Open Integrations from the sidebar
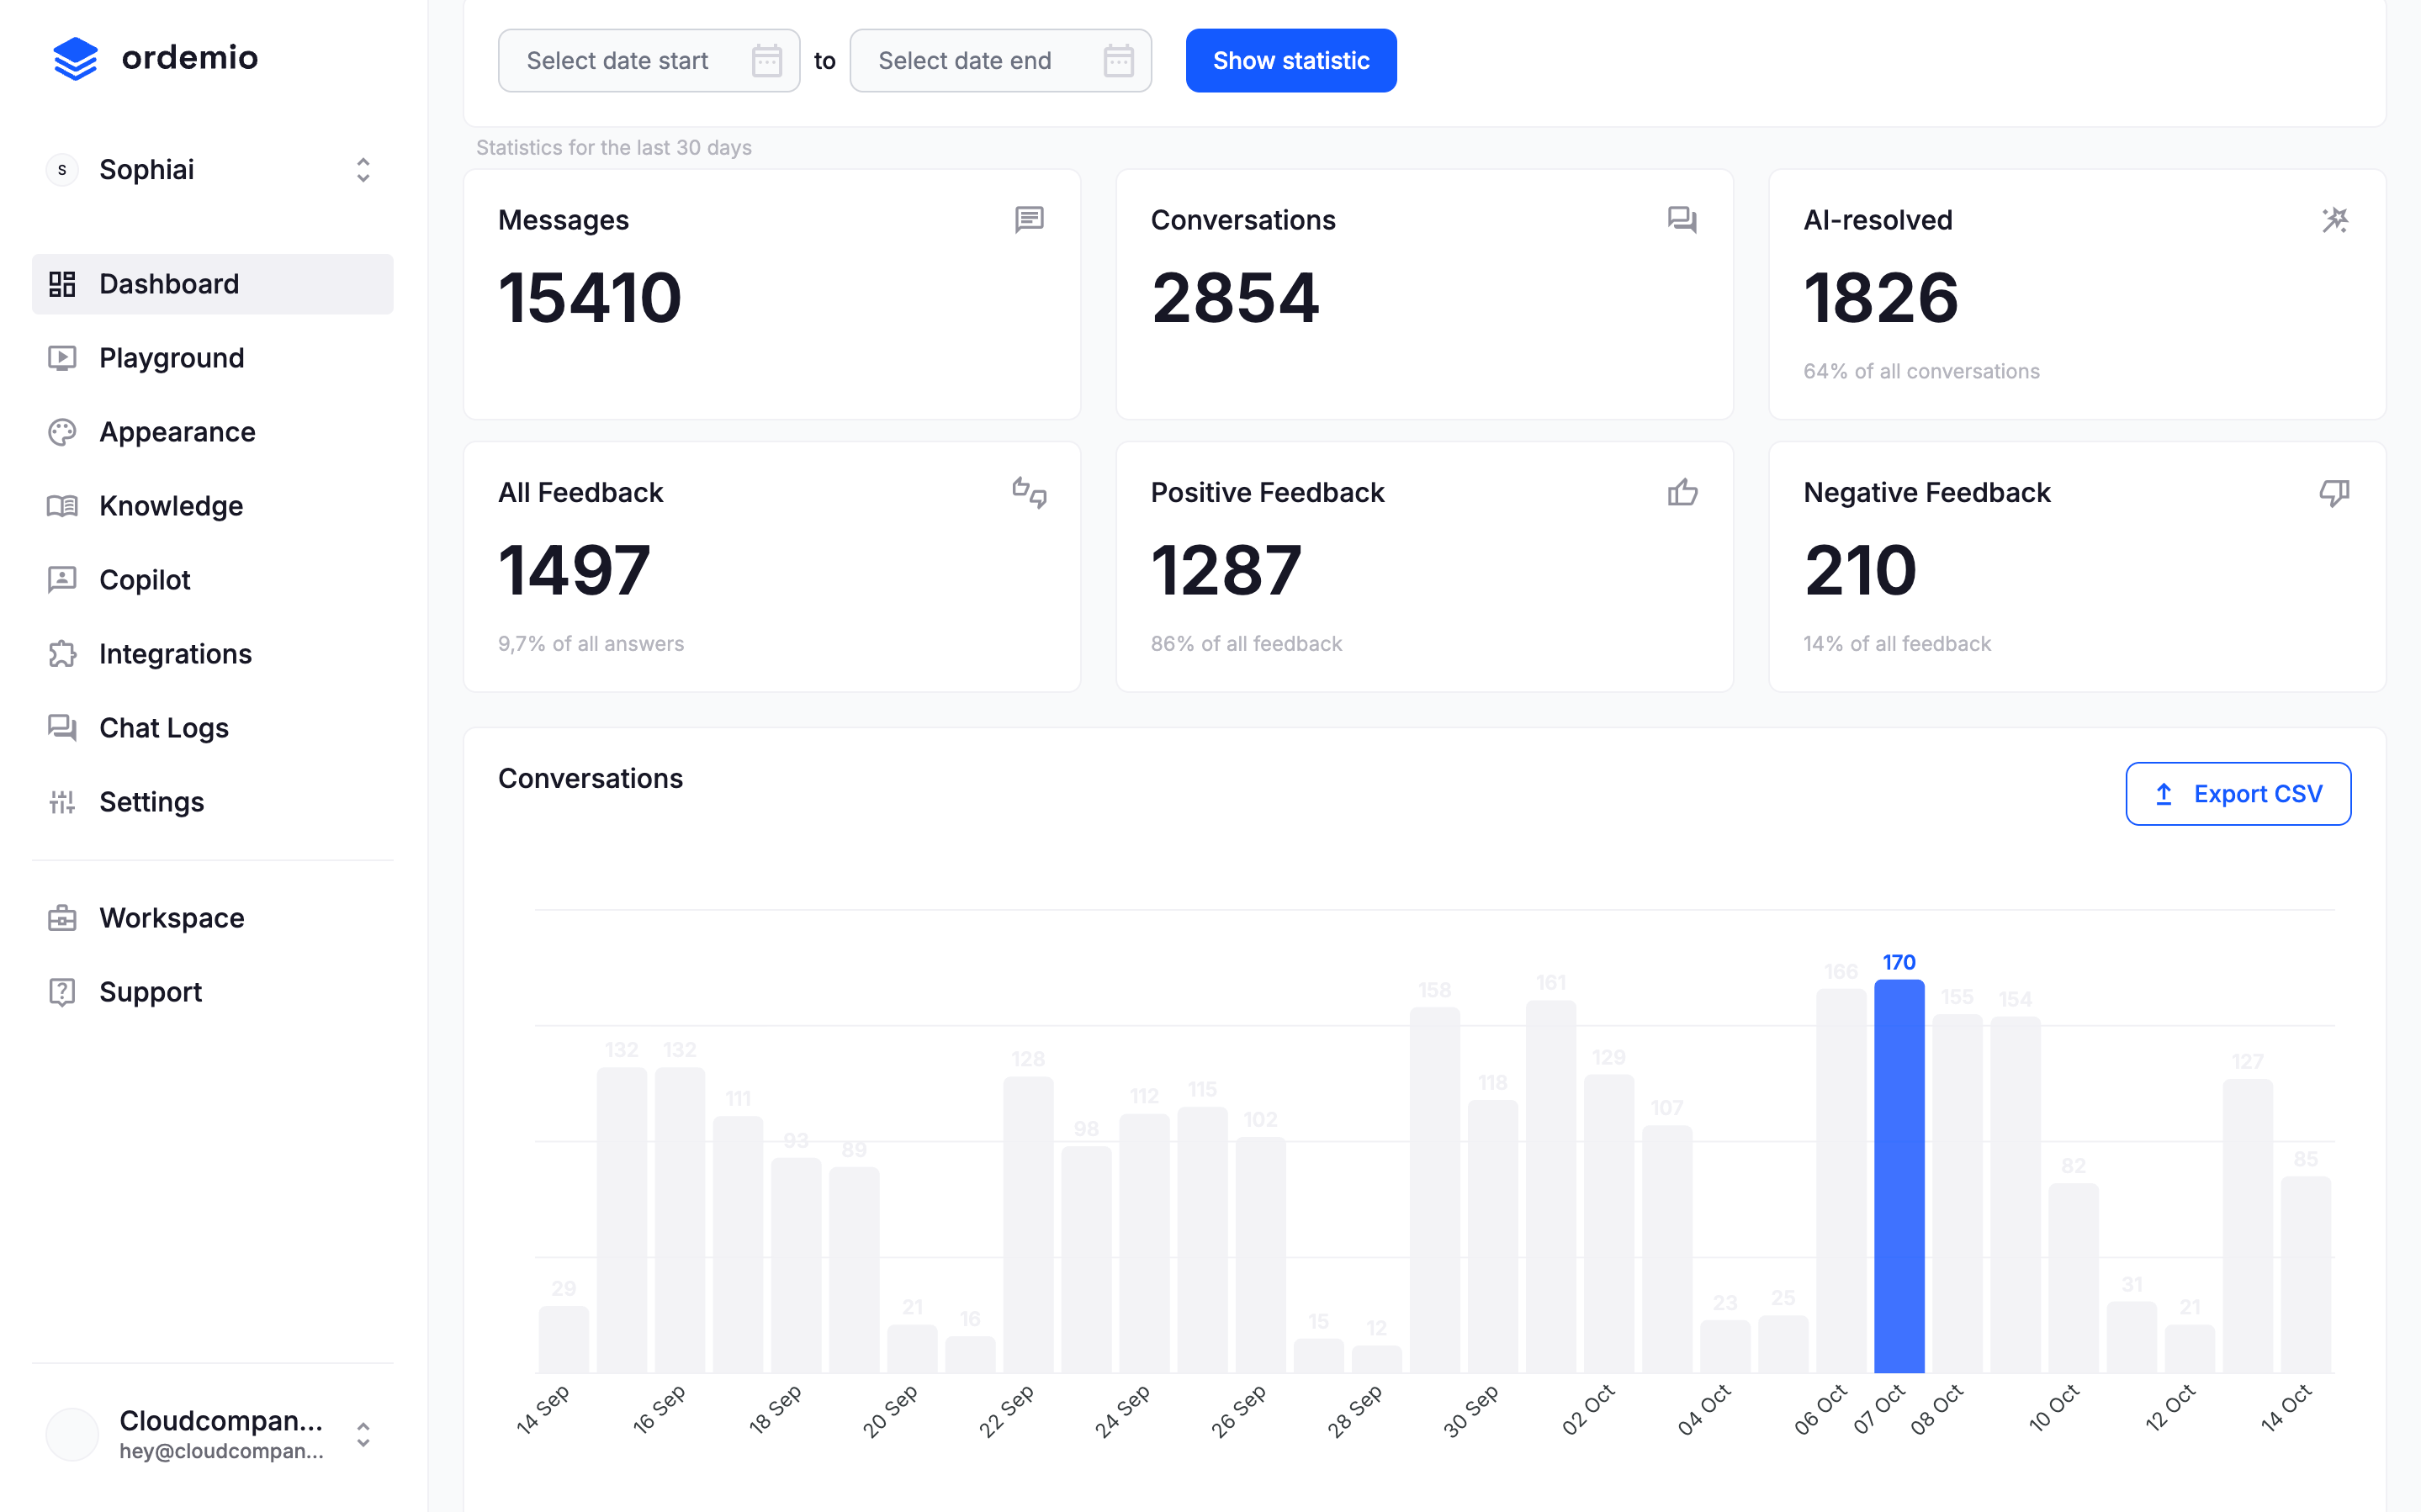Image resolution: width=2421 pixels, height=1512 pixels. [175, 654]
